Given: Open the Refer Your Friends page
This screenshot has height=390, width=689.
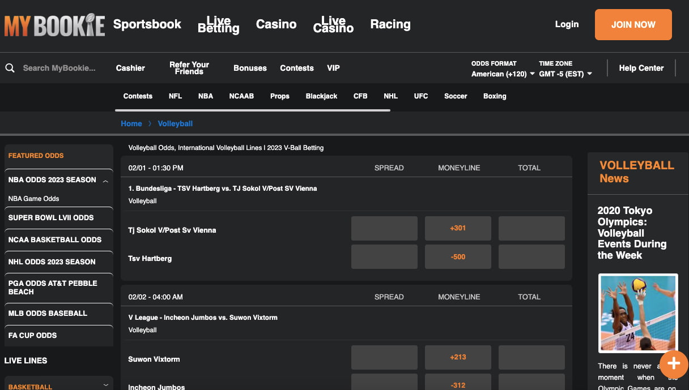Looking at the screenshot, I should 189,68.
